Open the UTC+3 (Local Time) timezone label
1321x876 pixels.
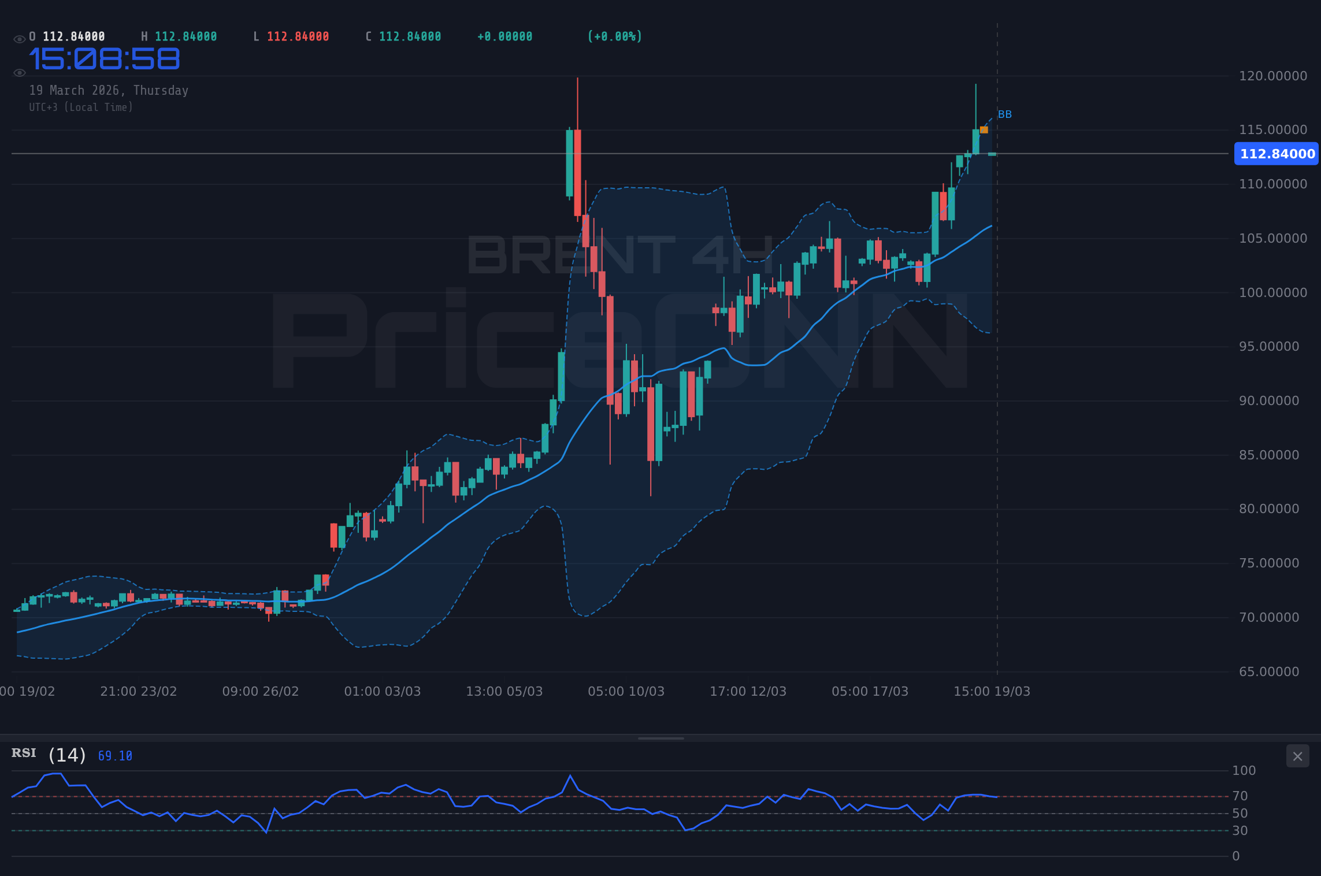tap(81, 107)
